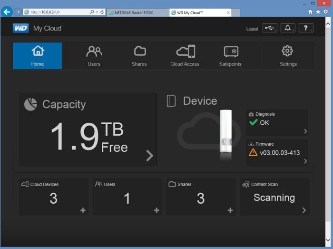333x249 pixels.
Task: Expand the Diagnosis panel arrow
Action: [305, 131]
